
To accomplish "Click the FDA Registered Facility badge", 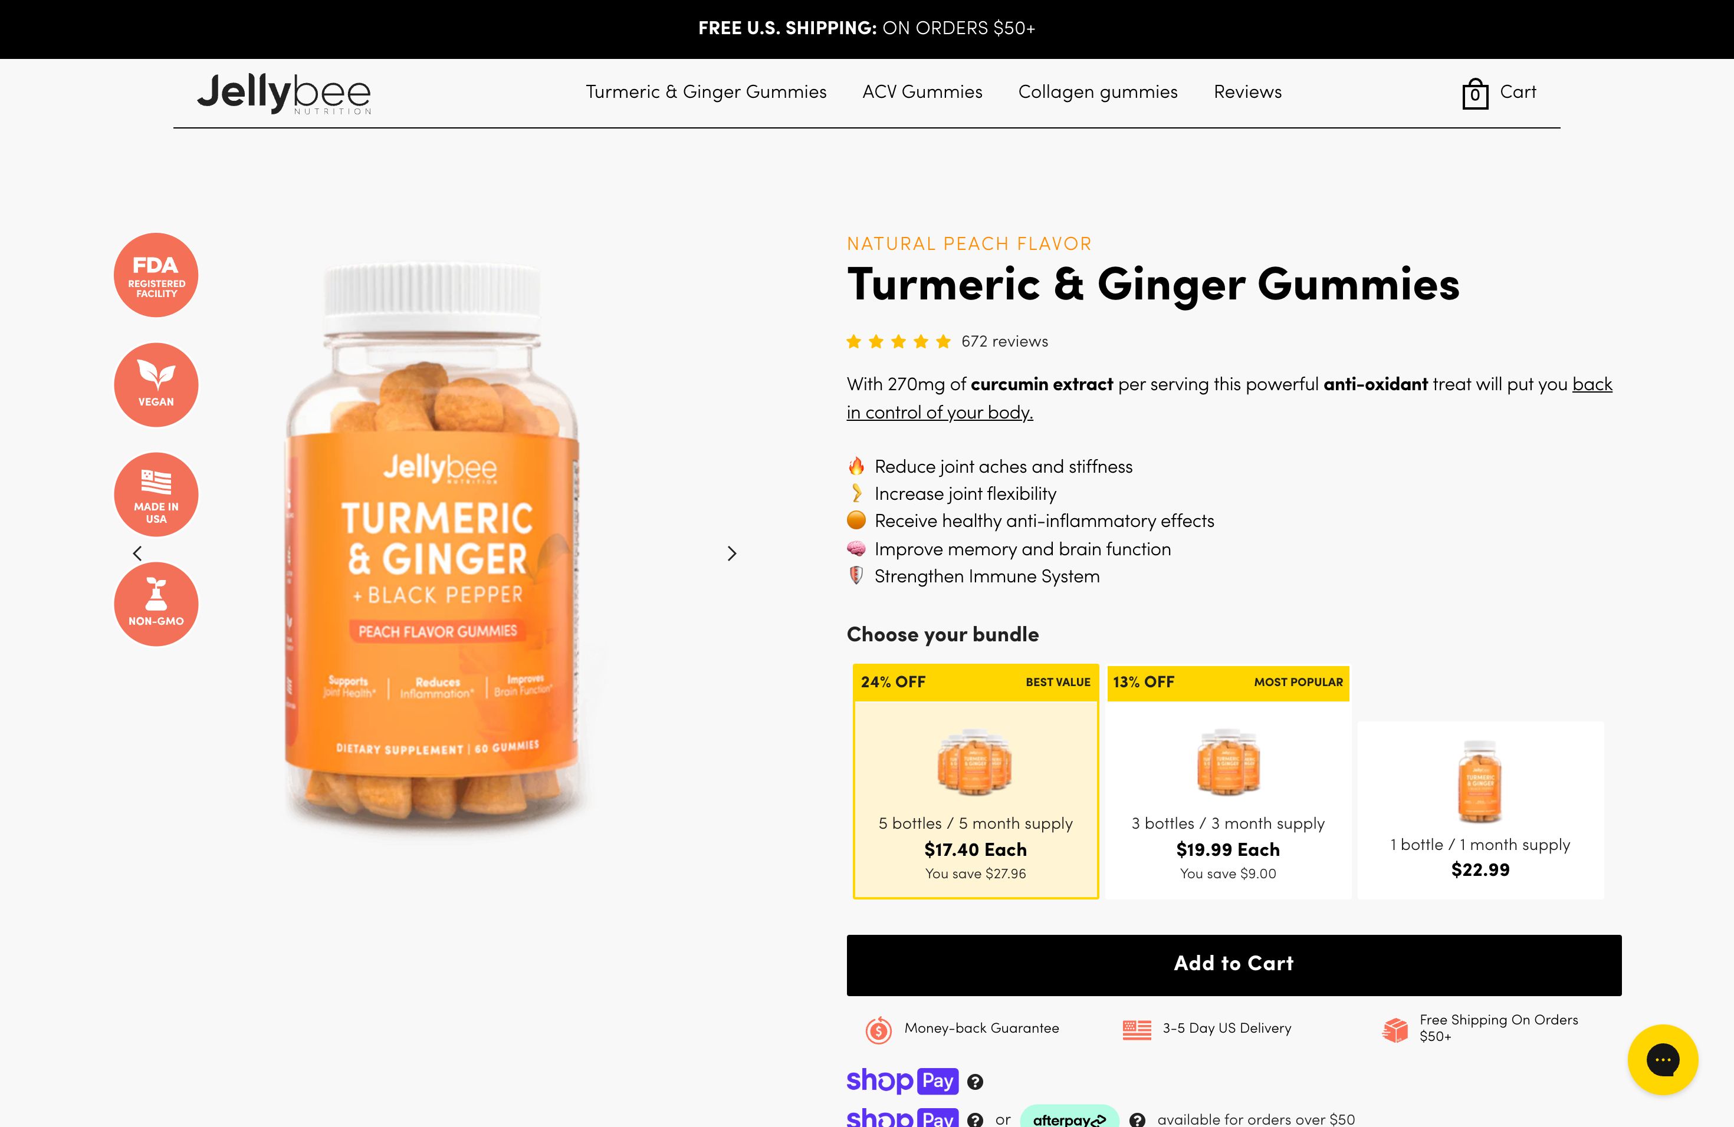I will click(x=156, y=275).
